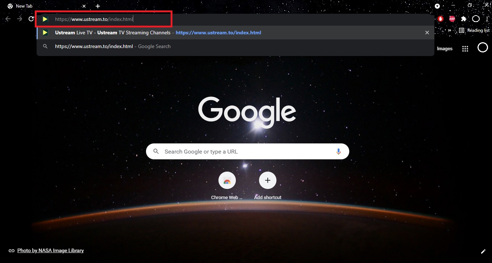Open the Photo by NASA Image Library link
Screen dimensions: 492x263
coord(50,250)
